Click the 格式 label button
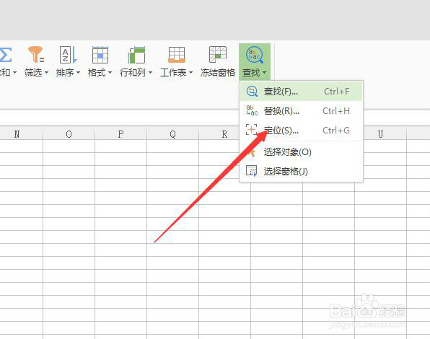 click(97, 73)
